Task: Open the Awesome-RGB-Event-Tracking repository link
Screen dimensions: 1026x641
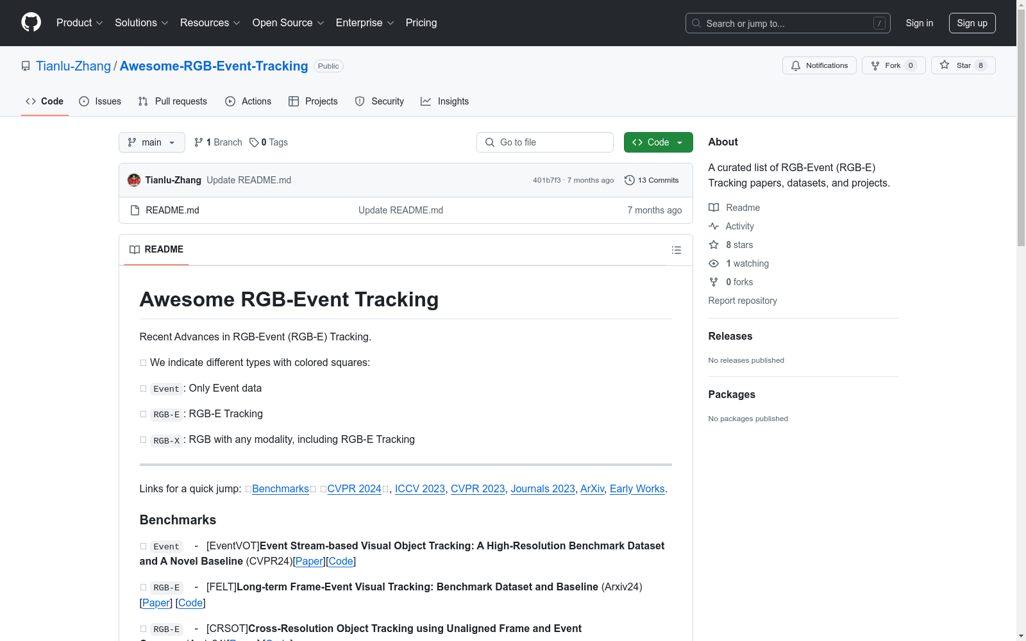Action: (214, 66)
